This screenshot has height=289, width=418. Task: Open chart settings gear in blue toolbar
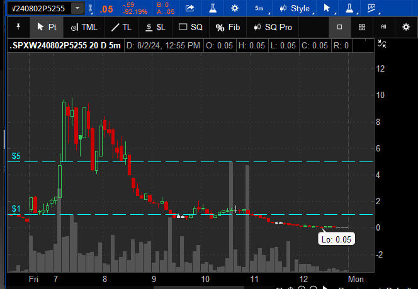point(235,8)
